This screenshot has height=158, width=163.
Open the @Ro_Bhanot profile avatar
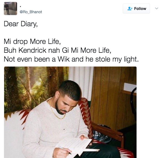10,9
